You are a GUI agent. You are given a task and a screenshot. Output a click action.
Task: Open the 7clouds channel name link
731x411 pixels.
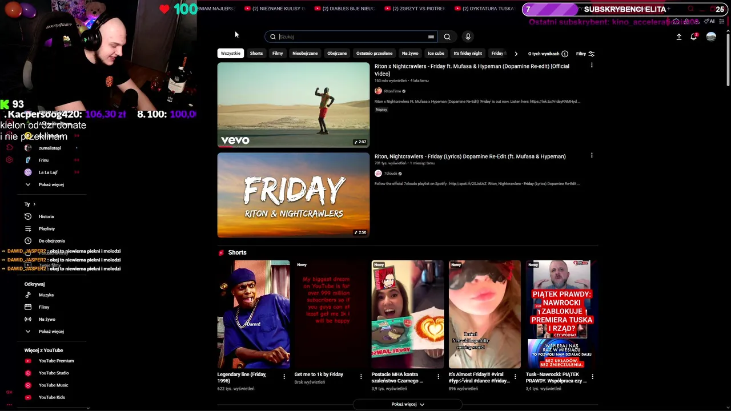pyautogui.click(x=391, y=174)
